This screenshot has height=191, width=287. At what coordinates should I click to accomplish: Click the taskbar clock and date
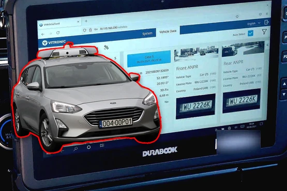251,125
